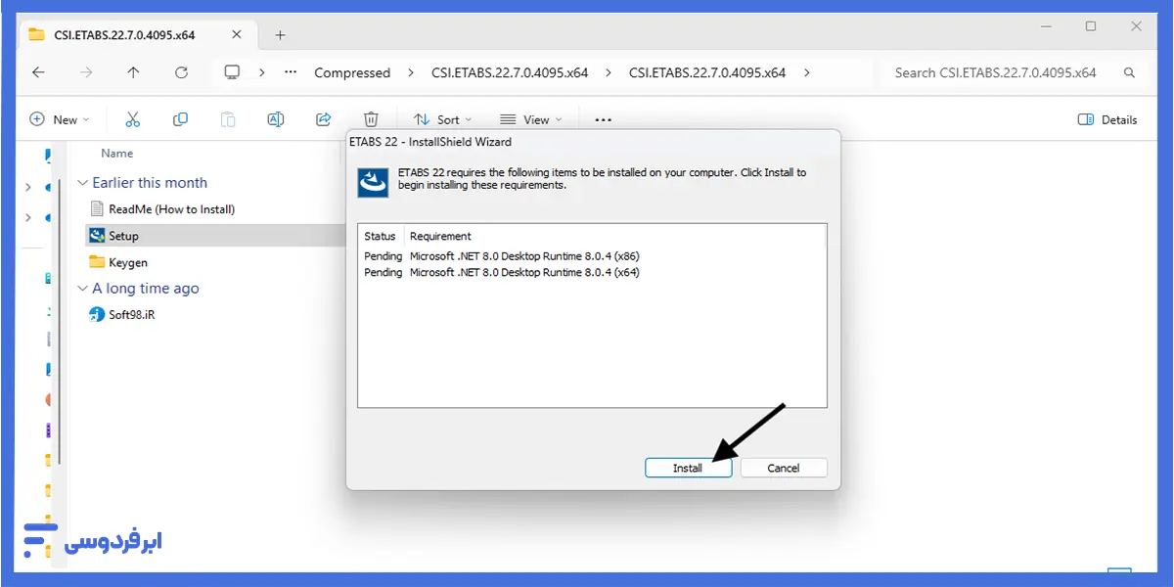Collapse the Earlier this month group

[x=82, y=183]
